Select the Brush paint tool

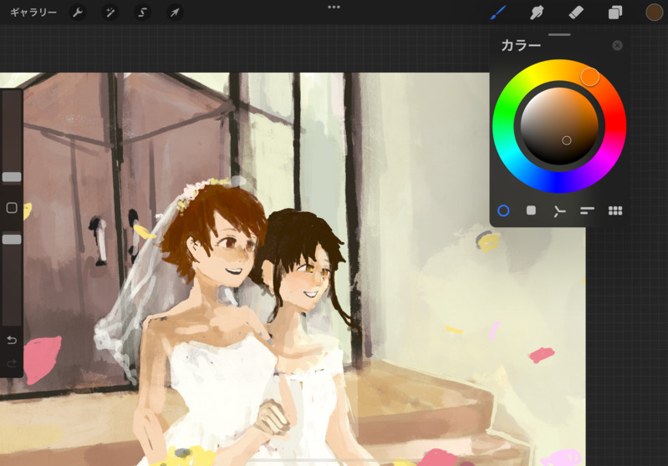pos(497,13)
